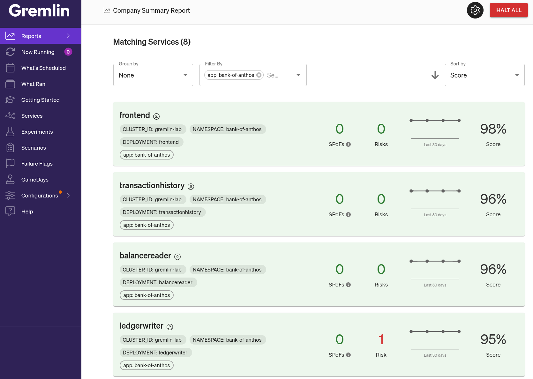
Task: Click the Getting Started graduation cap icon
Action: pos(10,100)
